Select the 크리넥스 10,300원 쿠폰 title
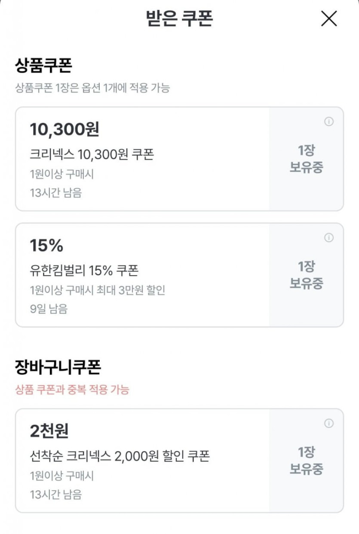The height and width of the screenshot is (534, 359). coord(92,154)
